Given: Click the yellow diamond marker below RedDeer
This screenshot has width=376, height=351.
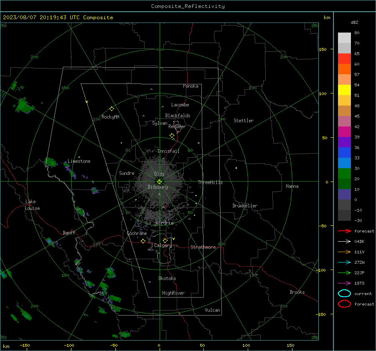Looking at the screenshot, I should 172,136.
